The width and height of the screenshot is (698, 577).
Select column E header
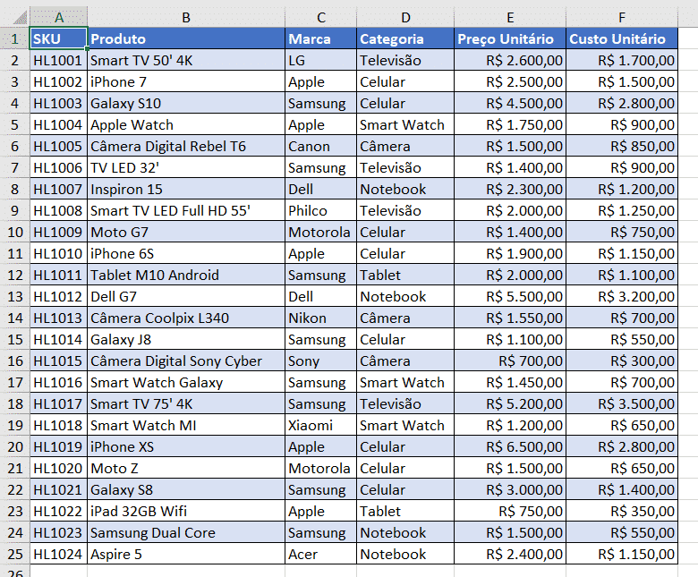pyautogui.click(x=510, y=17)
